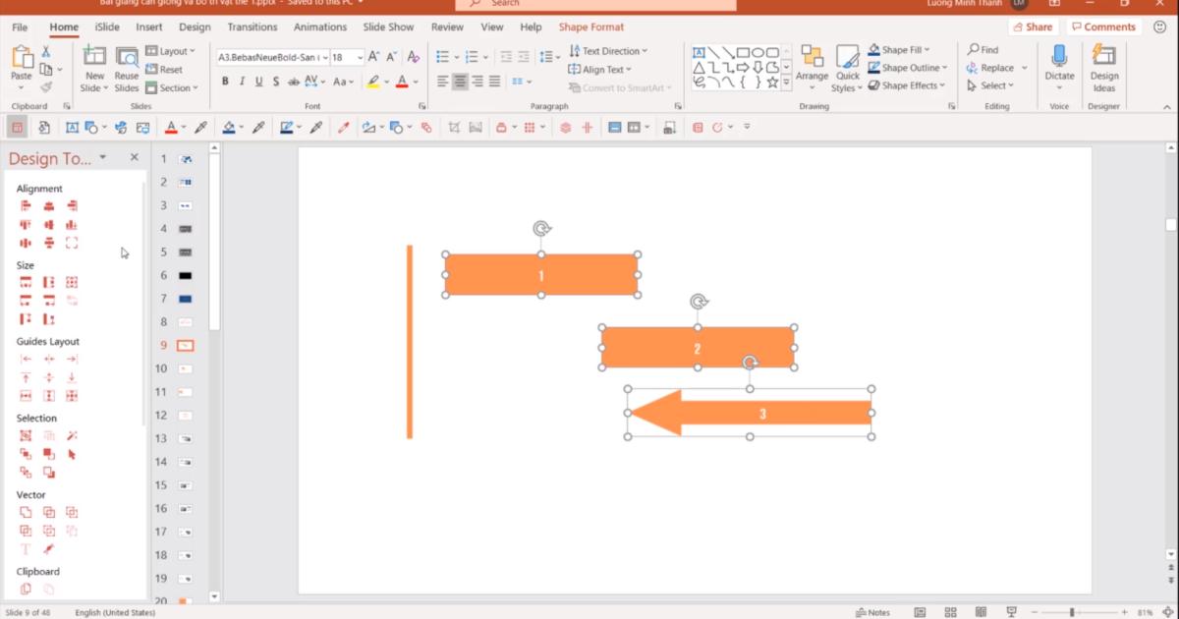Align text left in Paragraph group
Viewport: 1179px width, 619px height.
(443, 82)
